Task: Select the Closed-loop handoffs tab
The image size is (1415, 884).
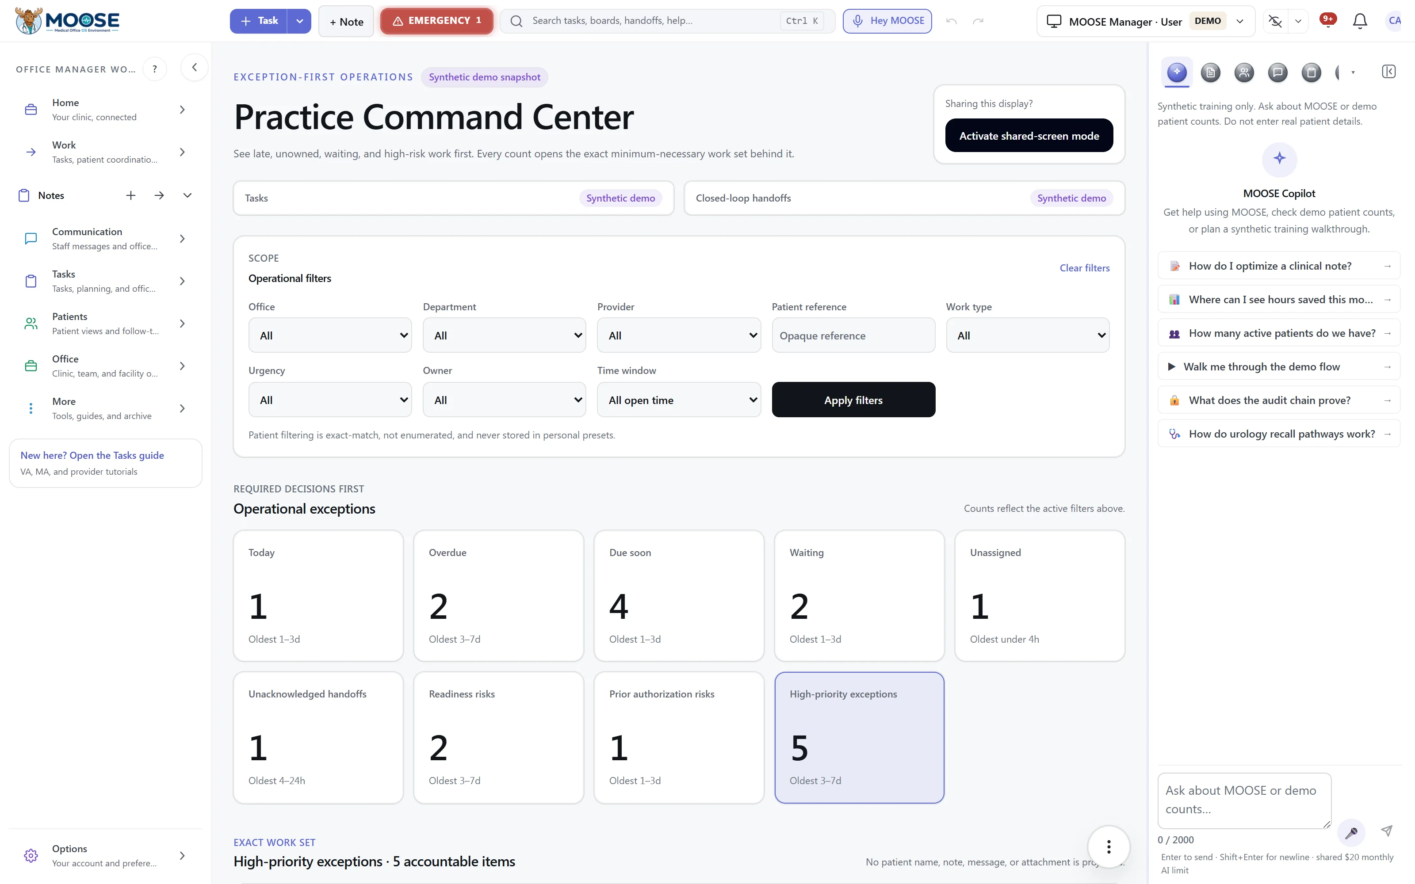Action: (x=904, y=198)
